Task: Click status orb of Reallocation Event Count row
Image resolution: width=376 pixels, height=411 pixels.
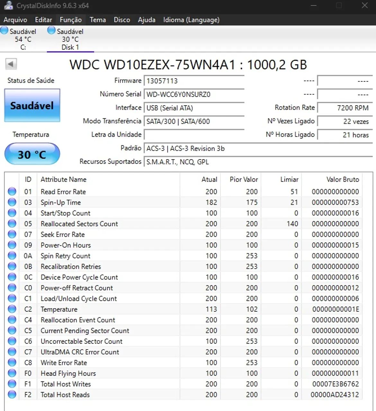Action: click(x=12, y=320)
